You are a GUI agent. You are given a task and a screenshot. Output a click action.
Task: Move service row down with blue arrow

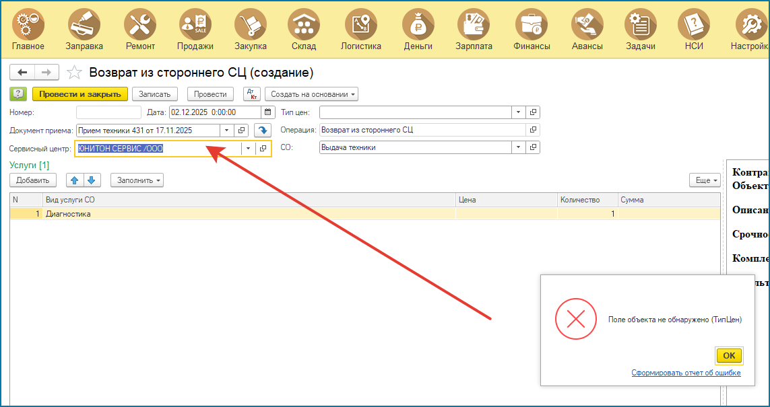[92, 180]
